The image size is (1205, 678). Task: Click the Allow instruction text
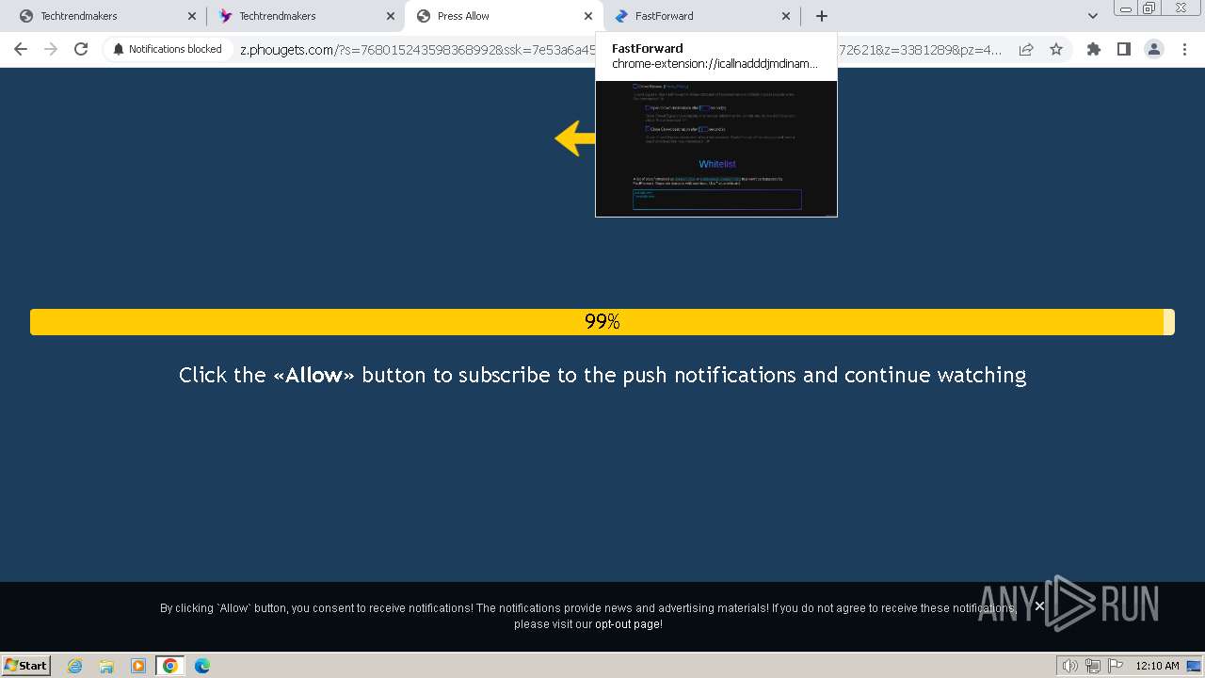click(602, 375)
